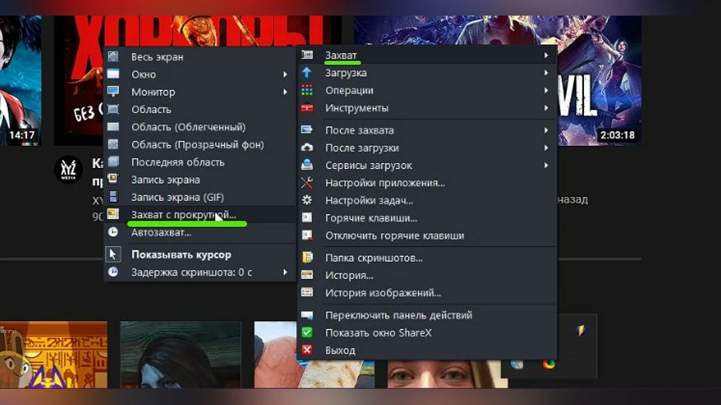Viewport: 721px width, 405px height.
Task: Open Настройки задач... entry
Action: point(427,200)
